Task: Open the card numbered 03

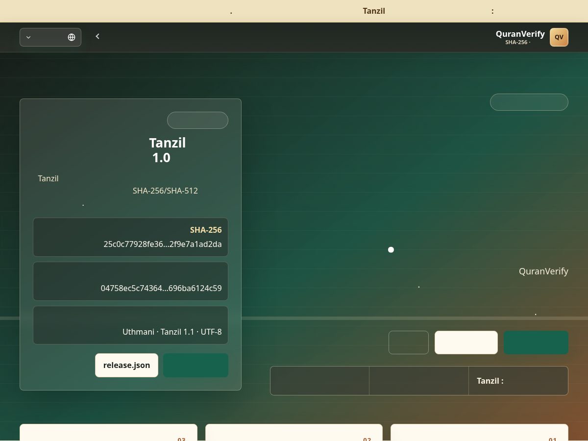Action: tap(108, 433)
